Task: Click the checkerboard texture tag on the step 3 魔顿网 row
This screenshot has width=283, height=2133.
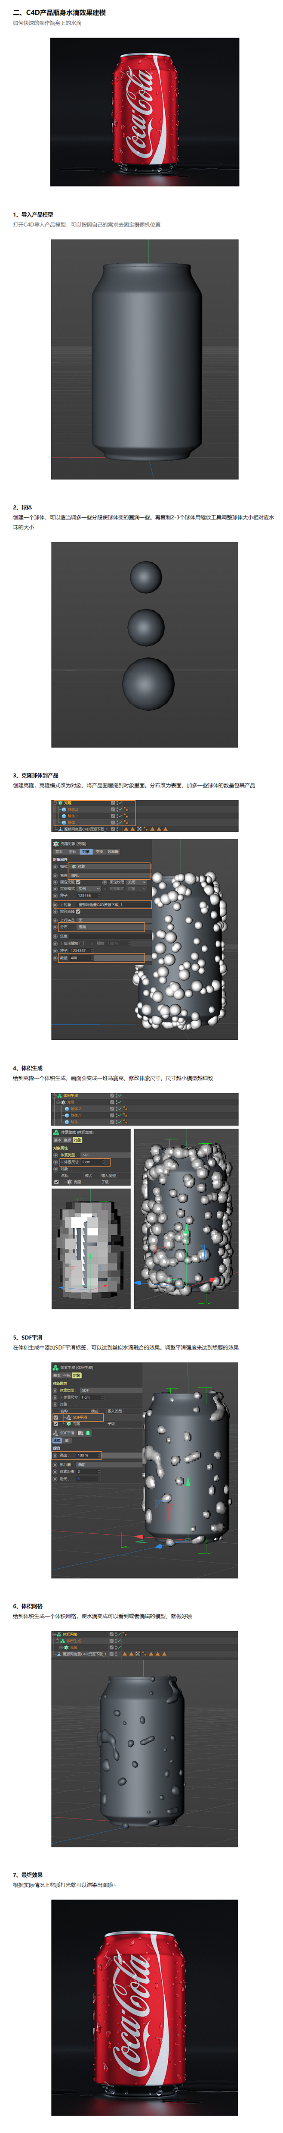Action: pos(138,829)
